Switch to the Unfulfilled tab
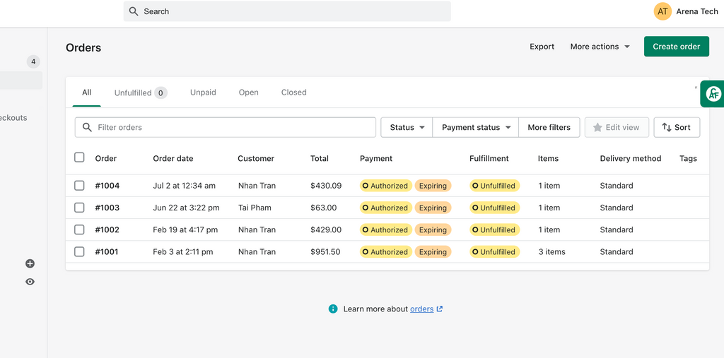Image resolution: width=724 pixels, height=358 pixels. coord(139,93)
